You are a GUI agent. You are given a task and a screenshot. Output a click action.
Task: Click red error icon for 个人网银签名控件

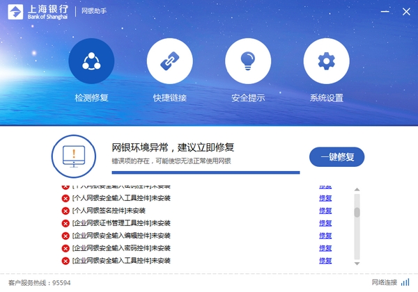coord(65,211)
